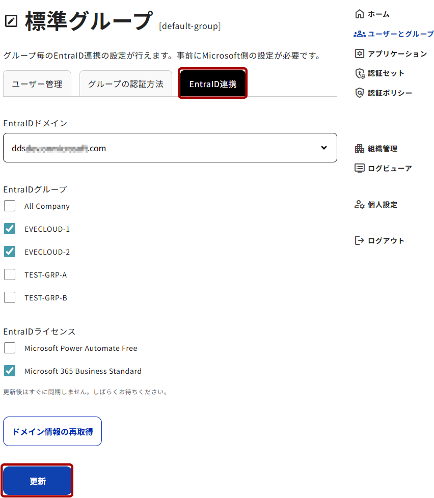Toggle Microsoft Power Automate Free license
This screenshot has width=434, height=498.
[x=10, y=348]
